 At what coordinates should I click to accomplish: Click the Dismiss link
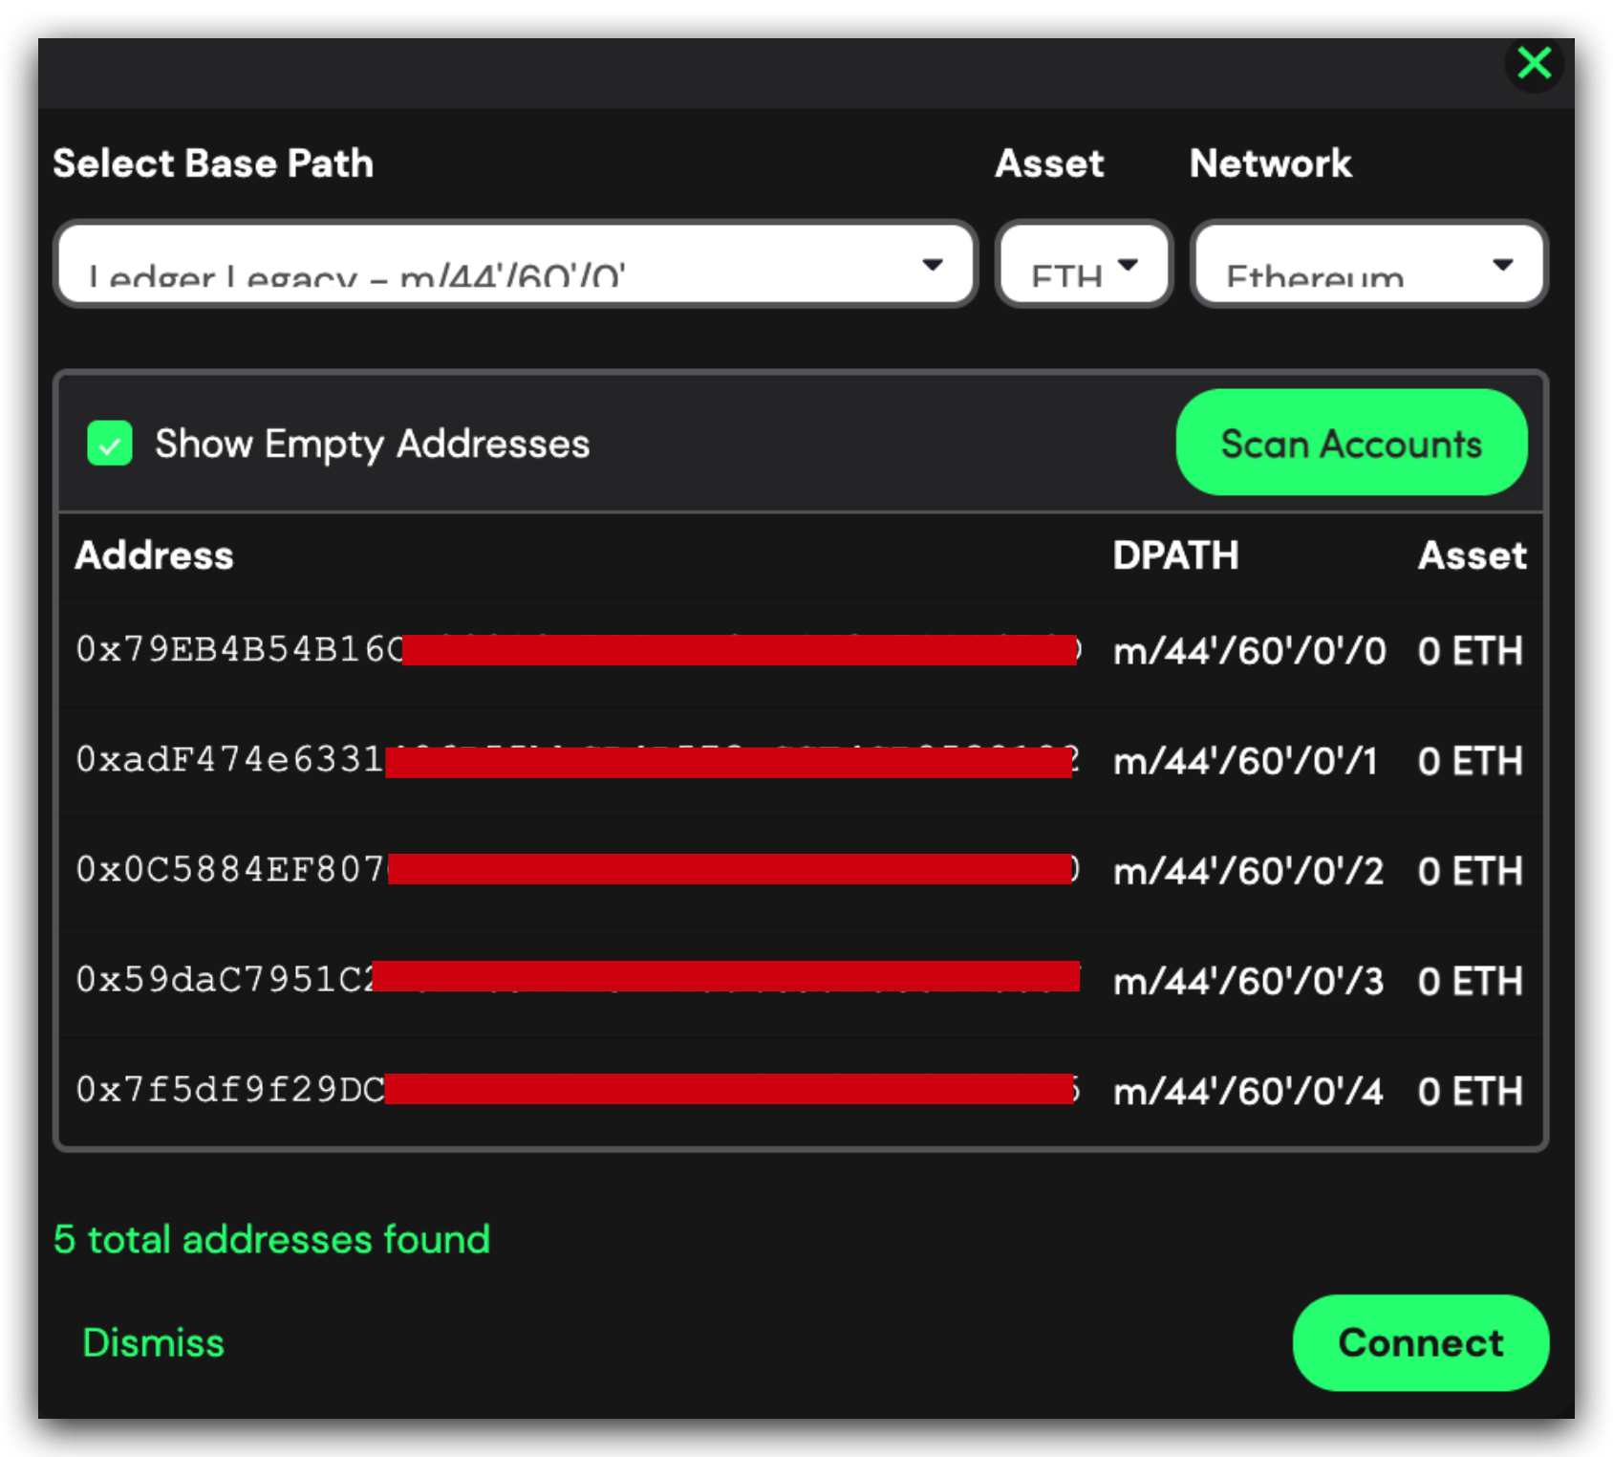click(x=154, y=1342)
